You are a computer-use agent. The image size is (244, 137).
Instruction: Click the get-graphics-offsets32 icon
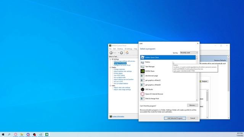point(142,80)
